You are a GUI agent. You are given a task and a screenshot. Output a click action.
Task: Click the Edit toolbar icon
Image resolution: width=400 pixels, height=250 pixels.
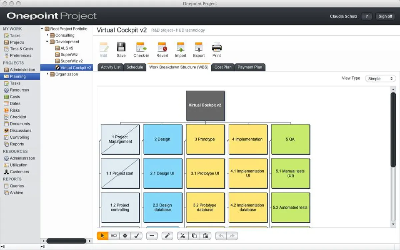point(104,50)
